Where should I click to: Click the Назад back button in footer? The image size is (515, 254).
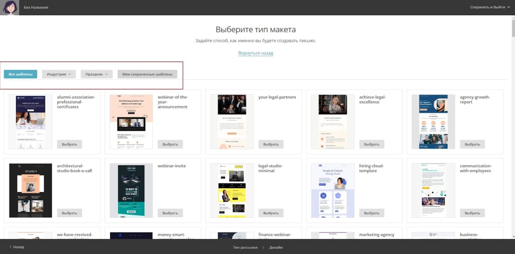(17, 247)
